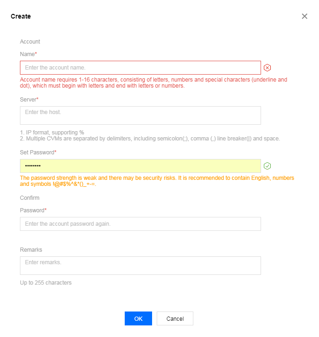This screenshot has width=319, height=337.
Task: Dismiss the dialog using Cancel button
Action: [x=175, y=318]
